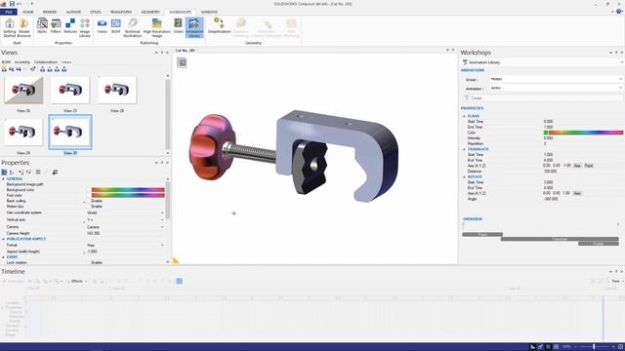625x351 pixels.
Task: Open the Getting Started ribbon button
Action: 9,28
